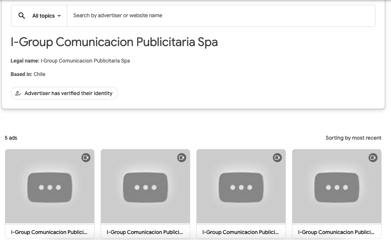Click the advertiser name caption under the third ad

click(x=241, y=232)
